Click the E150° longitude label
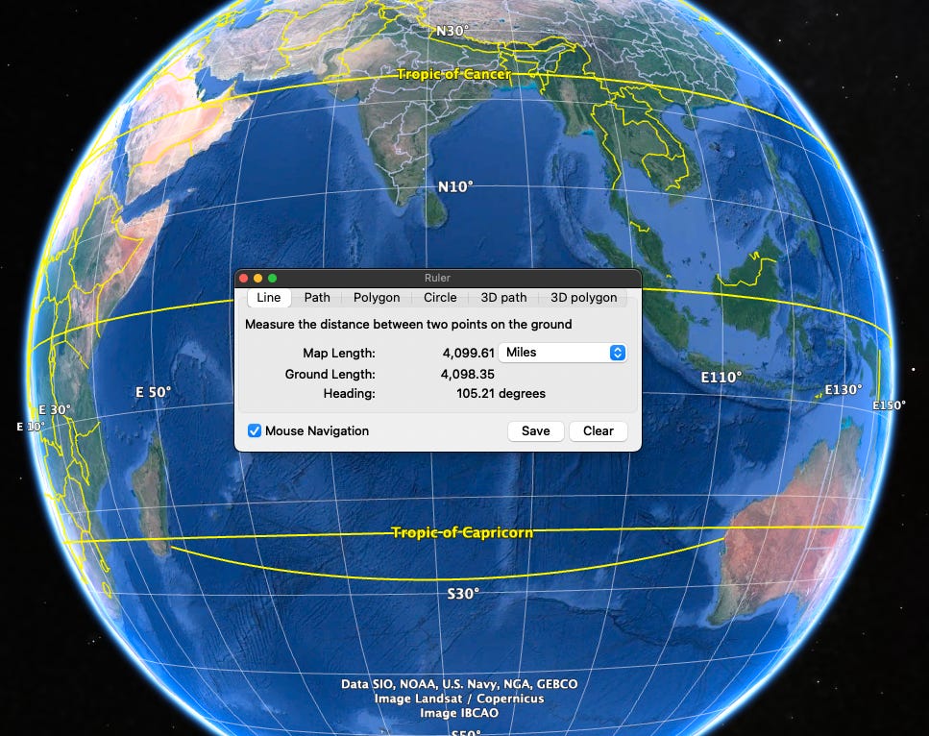Image resolution: width=929 pixels, height=736 pixels. click(889, 405)
